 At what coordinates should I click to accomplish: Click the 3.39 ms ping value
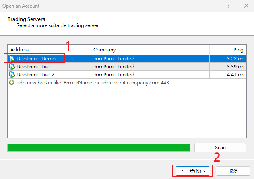(235, 66)
